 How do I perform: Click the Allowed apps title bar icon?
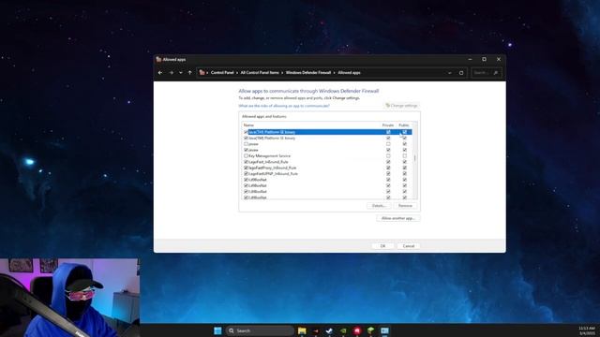click(x=158, y=59)
